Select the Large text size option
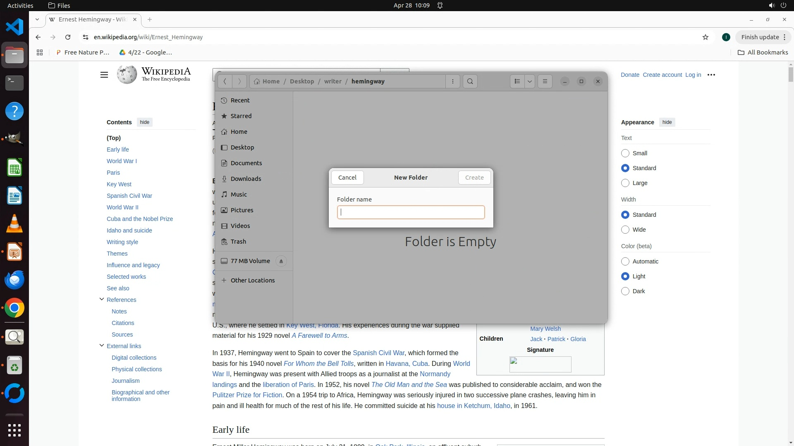 625,183
